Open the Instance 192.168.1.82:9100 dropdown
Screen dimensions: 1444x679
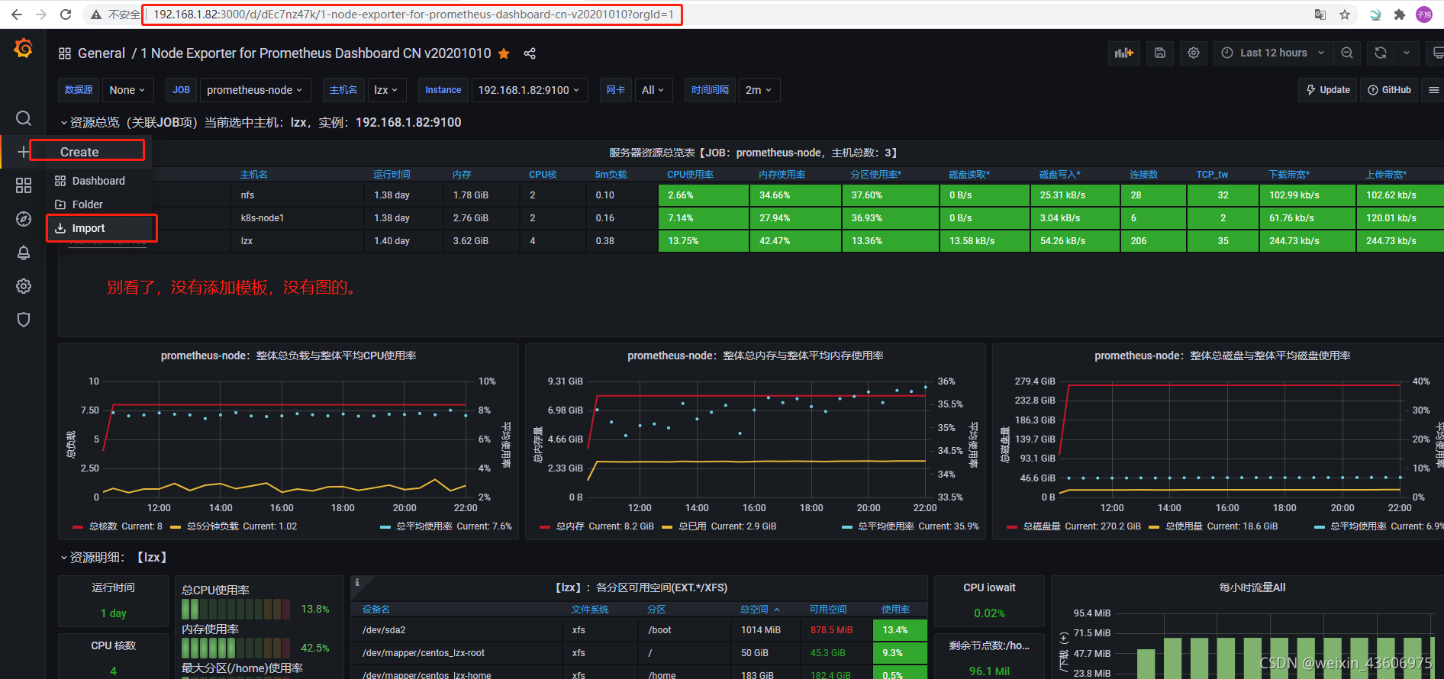pos(529,90)
